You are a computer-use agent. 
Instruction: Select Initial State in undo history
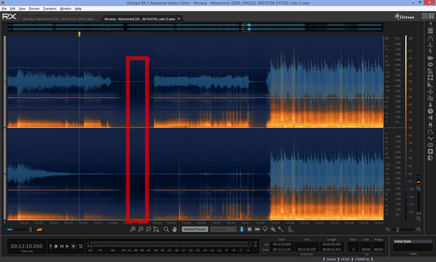click(x=413, y=242)
